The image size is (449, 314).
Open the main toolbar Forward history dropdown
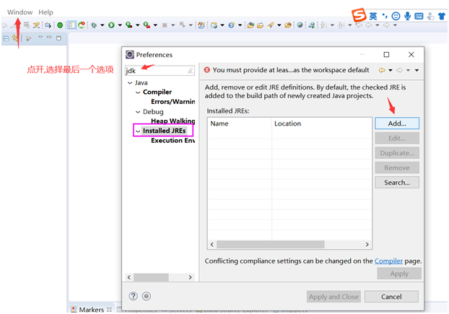(x=395, y=25)
